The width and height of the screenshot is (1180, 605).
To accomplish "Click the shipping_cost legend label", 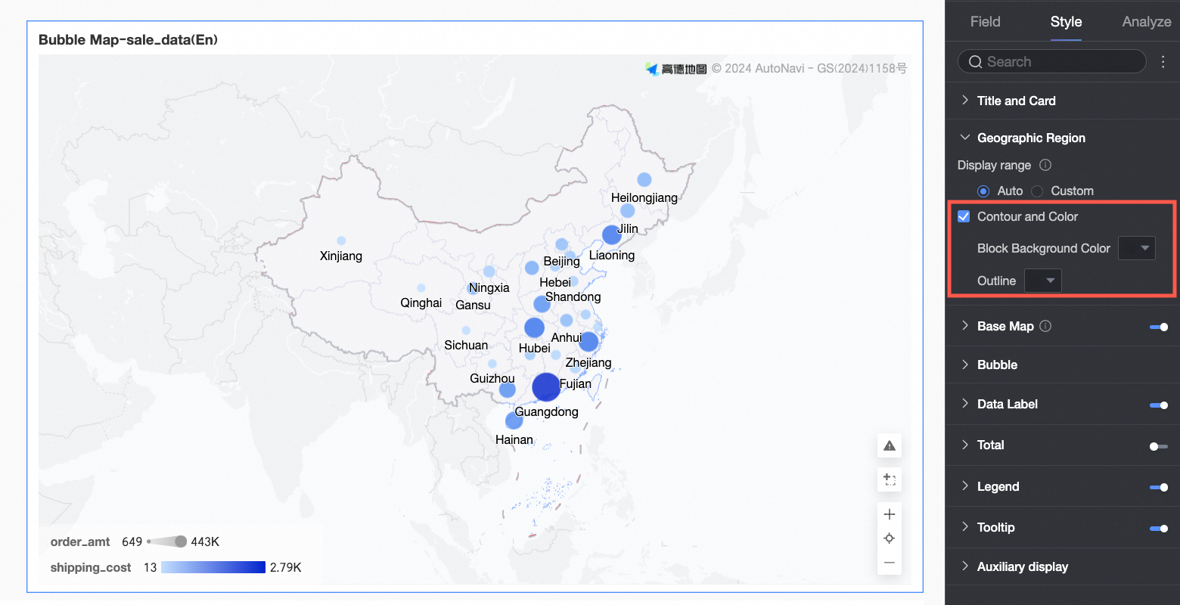I will pyautogui.click(x=91, y=567).
